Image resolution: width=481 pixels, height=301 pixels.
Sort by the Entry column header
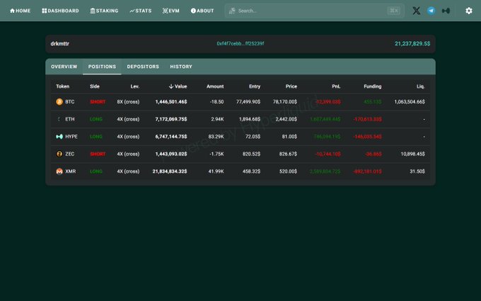coord(255,86)
